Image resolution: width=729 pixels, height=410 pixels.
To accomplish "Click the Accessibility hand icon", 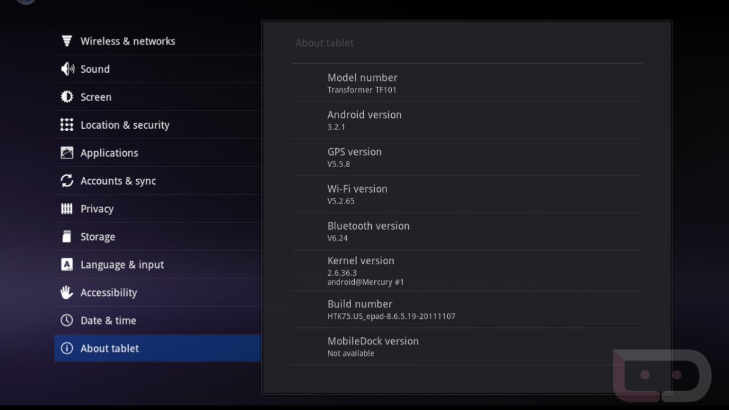I will pos(67,293).
